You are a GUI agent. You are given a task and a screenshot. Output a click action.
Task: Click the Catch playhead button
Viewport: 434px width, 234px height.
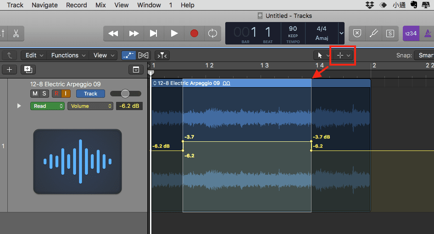(162, 56)
